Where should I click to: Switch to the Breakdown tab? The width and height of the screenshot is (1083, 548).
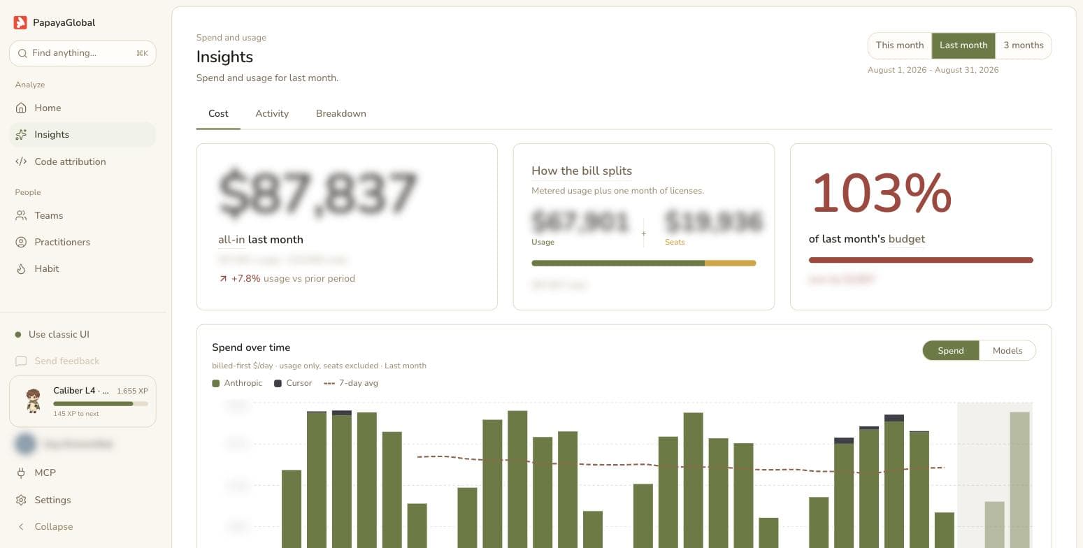click(341, 114)
